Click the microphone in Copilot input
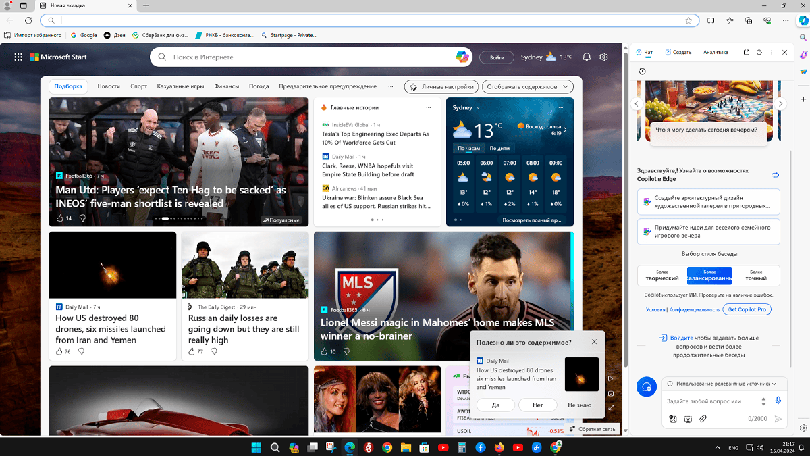Screen dimensions: 810x456 pyautogui.click(x=778, y=401)
